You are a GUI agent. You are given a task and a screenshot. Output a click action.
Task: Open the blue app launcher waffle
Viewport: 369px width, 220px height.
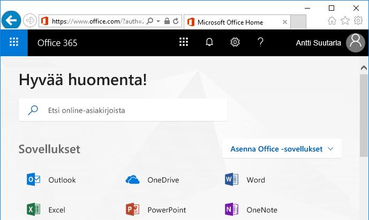click(x=14, y=43)
